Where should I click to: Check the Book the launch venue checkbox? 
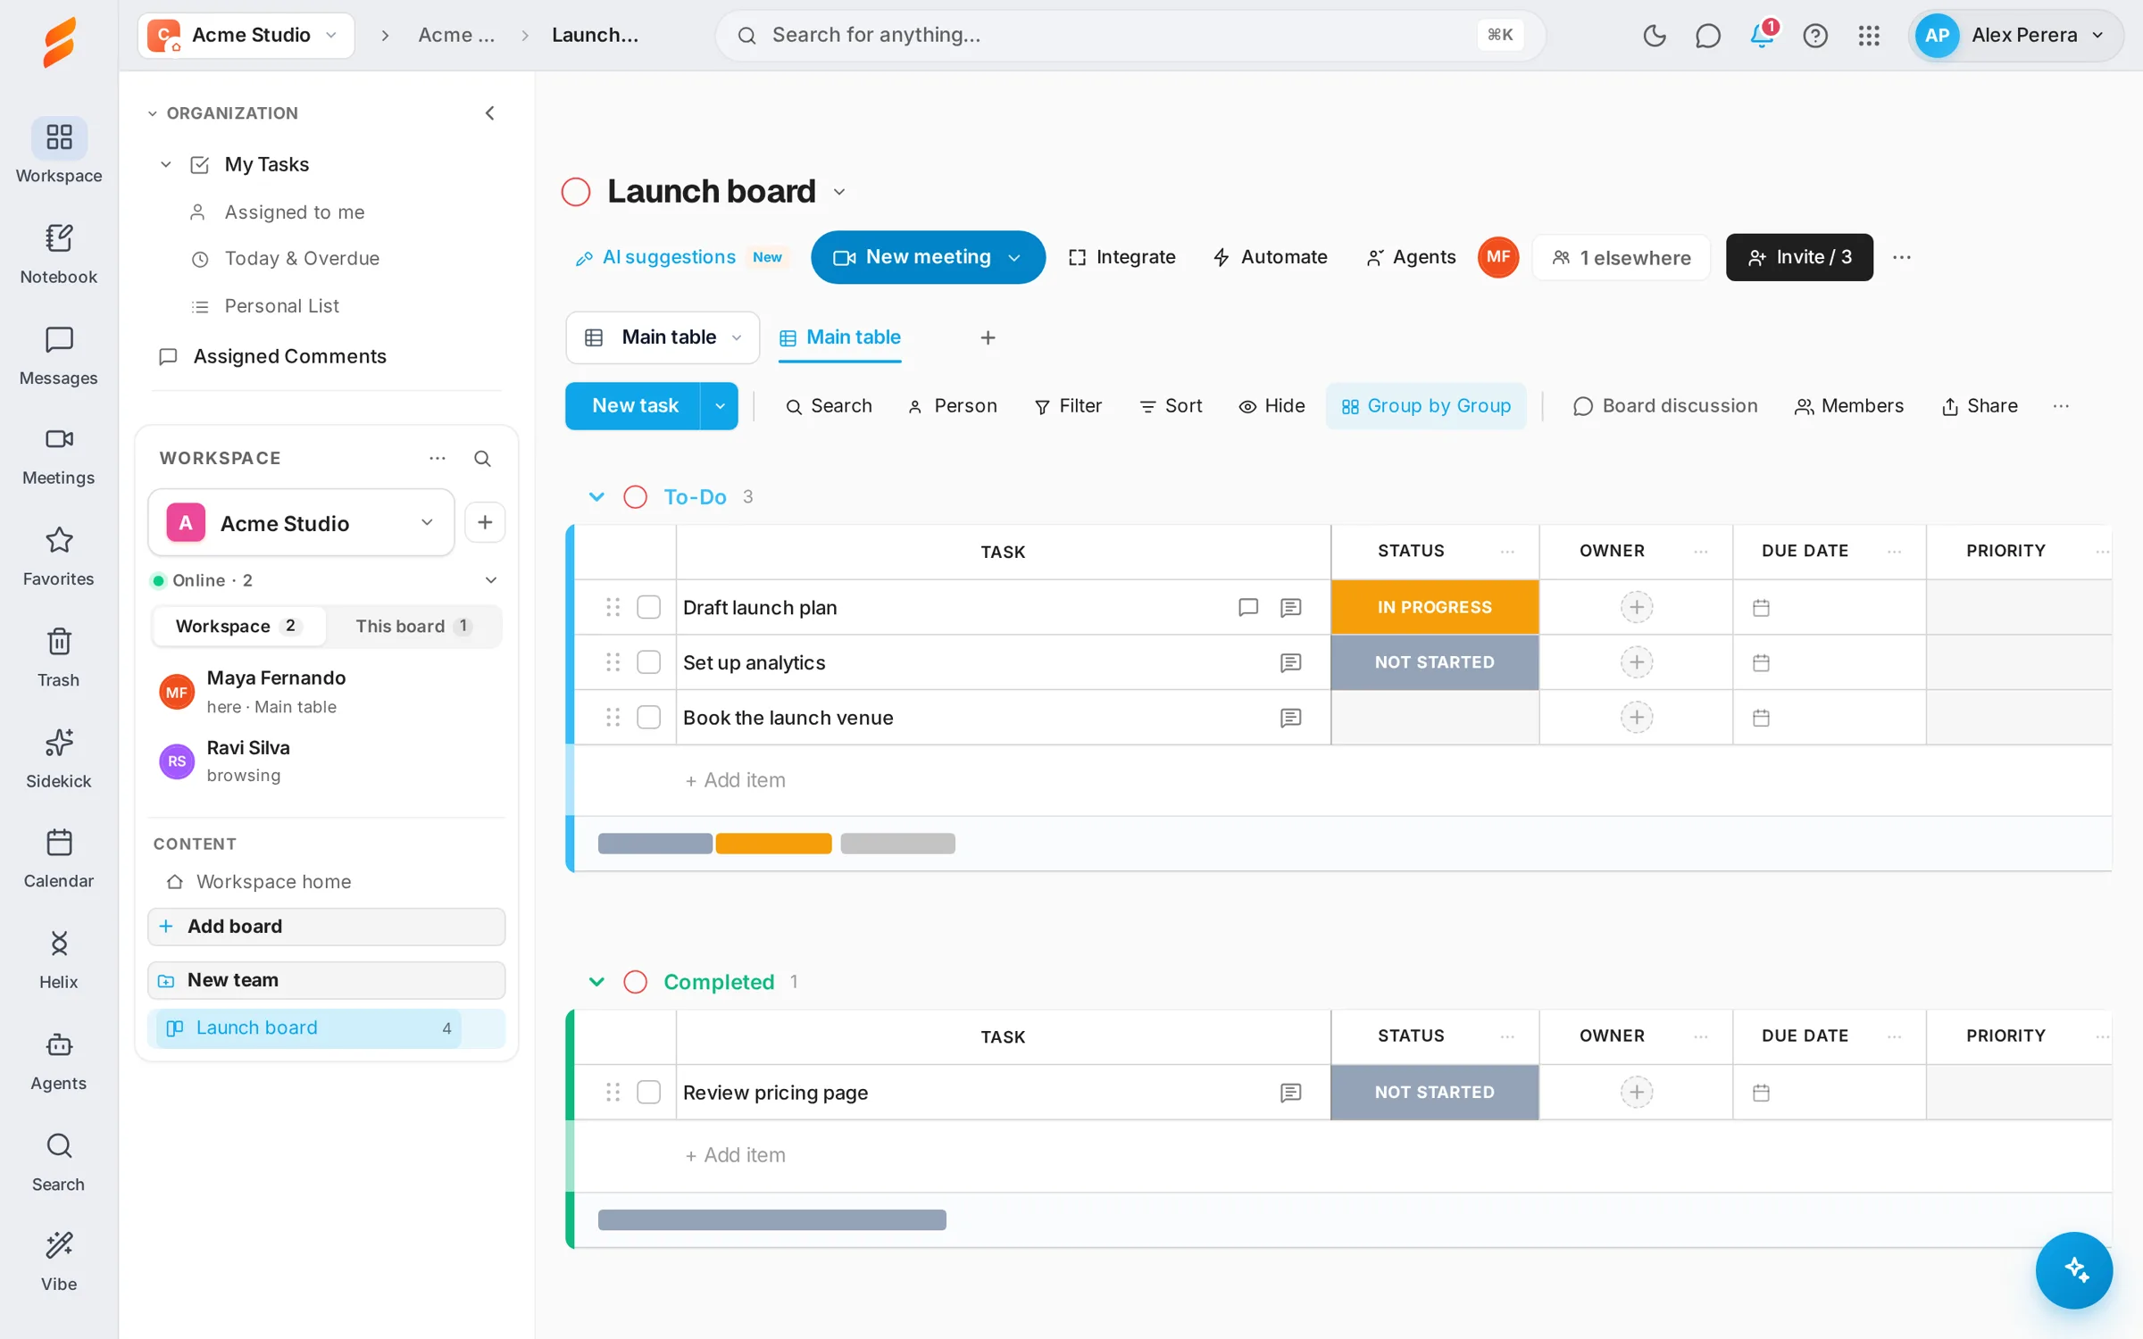coord(649,718)
